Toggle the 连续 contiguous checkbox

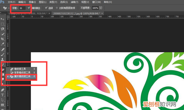[46, 8]
